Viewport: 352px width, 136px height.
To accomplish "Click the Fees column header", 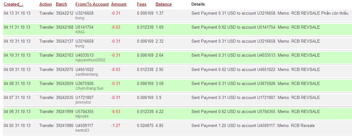I will point(142,4).
